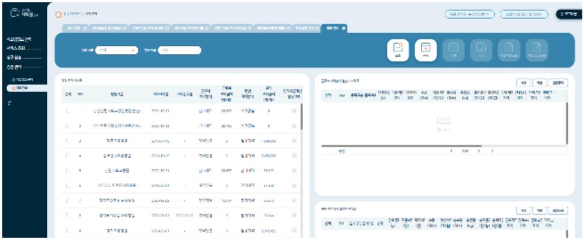Tick the checkbox for row number 1
584x240 pixels.
68,111
